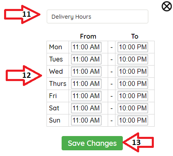This screenshot has width=173, height=156.
Task: Close the dialog with the X icon
Action: [166, 6]
